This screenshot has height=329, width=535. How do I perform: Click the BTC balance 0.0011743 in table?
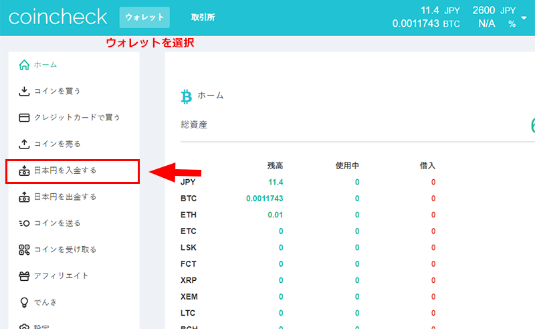[265, 199]
